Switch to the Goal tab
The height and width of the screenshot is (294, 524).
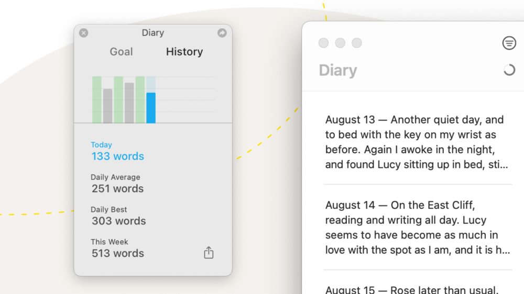coord(121,52)
